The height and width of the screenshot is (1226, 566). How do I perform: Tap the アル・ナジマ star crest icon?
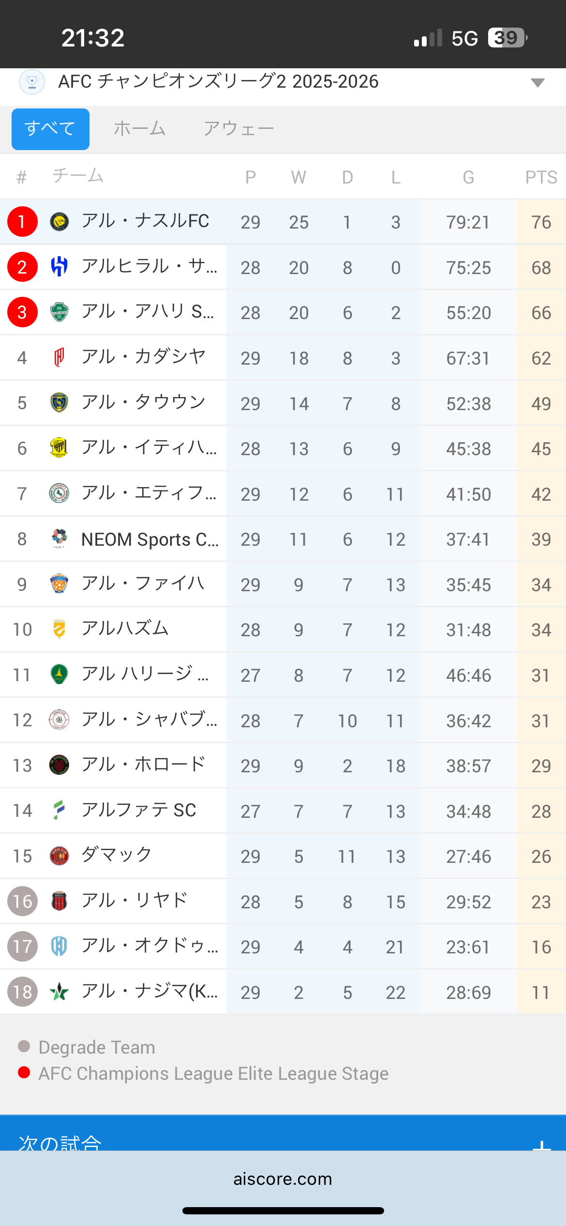tap(60, 992)
